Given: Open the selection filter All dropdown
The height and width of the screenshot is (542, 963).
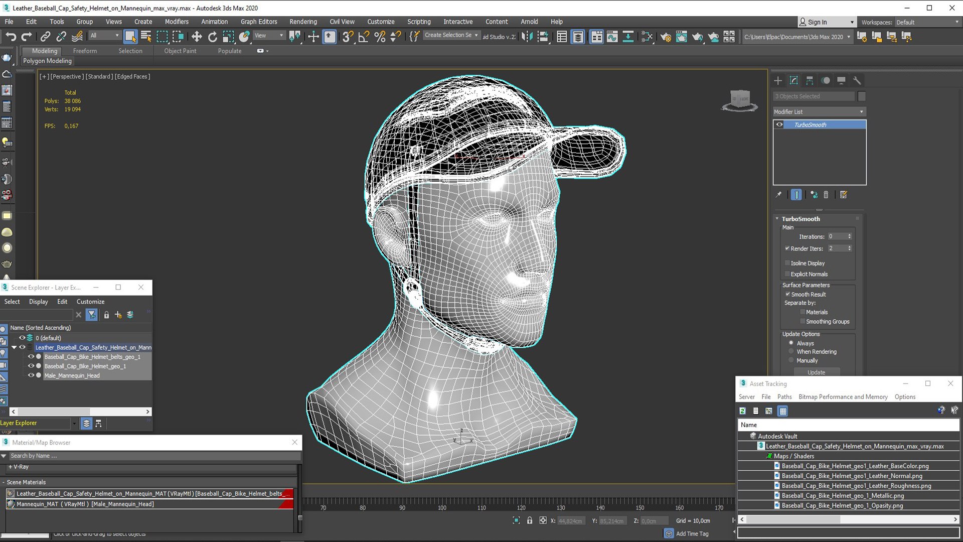Looking at the screenshot, I should (104, 36).
